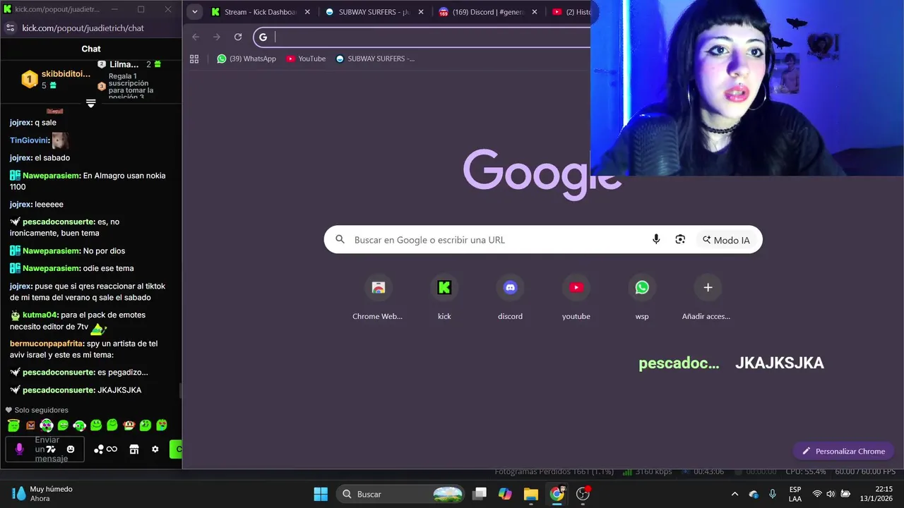Expand the gifters leaderboard in chat

click(90, 104)
